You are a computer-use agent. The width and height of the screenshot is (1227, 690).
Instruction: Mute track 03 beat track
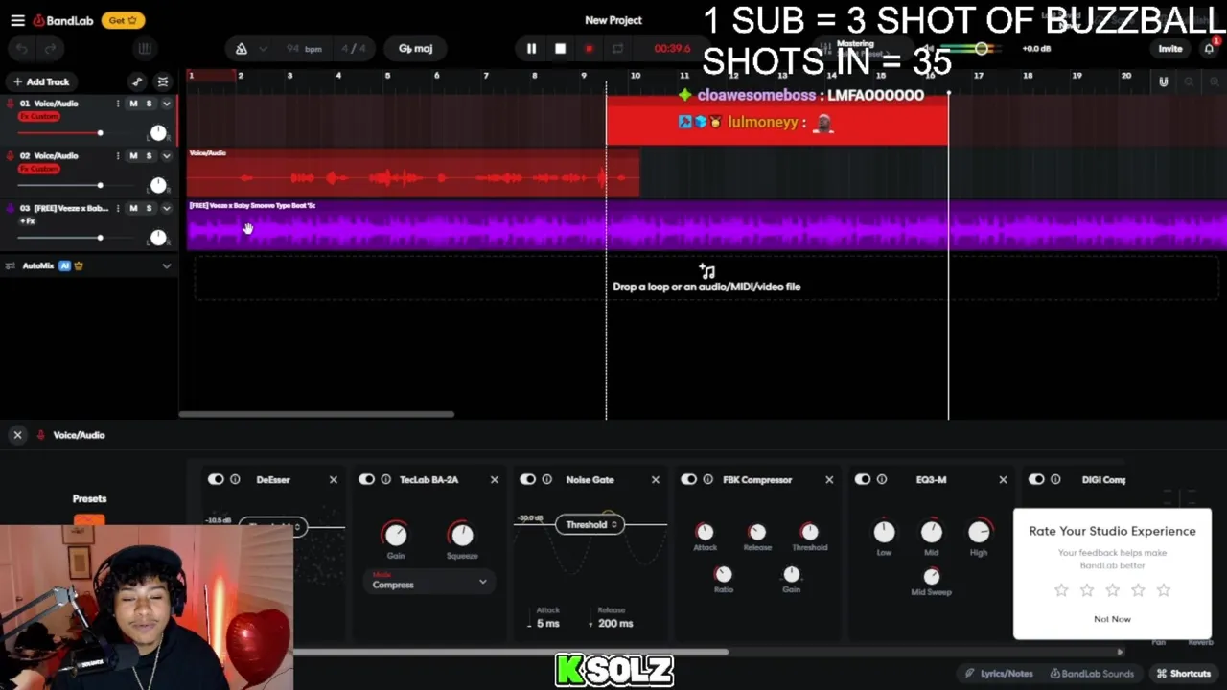[x=133, y=208]
